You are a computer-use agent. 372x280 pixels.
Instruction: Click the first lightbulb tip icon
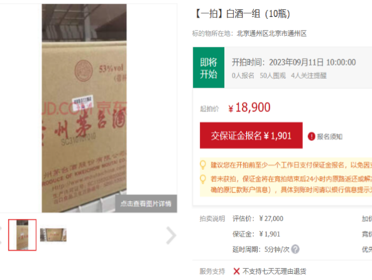203,165
